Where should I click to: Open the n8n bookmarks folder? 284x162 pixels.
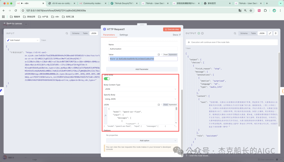point(55,17)
